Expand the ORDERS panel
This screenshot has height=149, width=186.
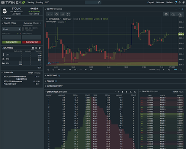tap(45, 81)
